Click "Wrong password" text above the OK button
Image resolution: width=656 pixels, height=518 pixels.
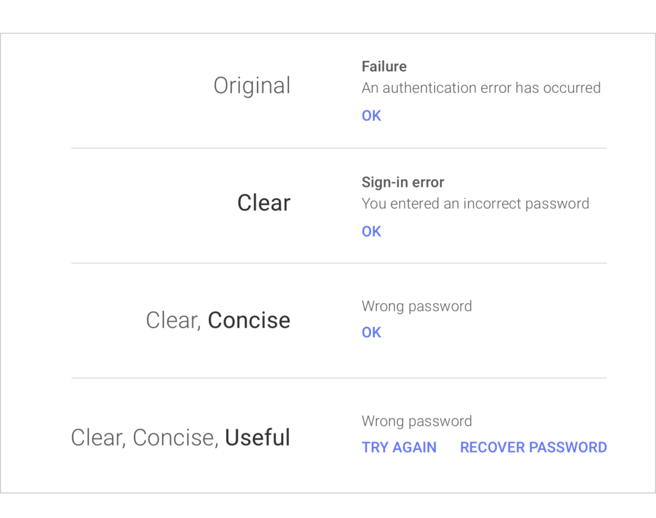(416, 306)
